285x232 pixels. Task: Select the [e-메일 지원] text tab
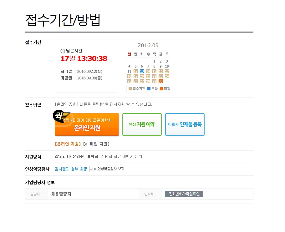tap(96, 144)
